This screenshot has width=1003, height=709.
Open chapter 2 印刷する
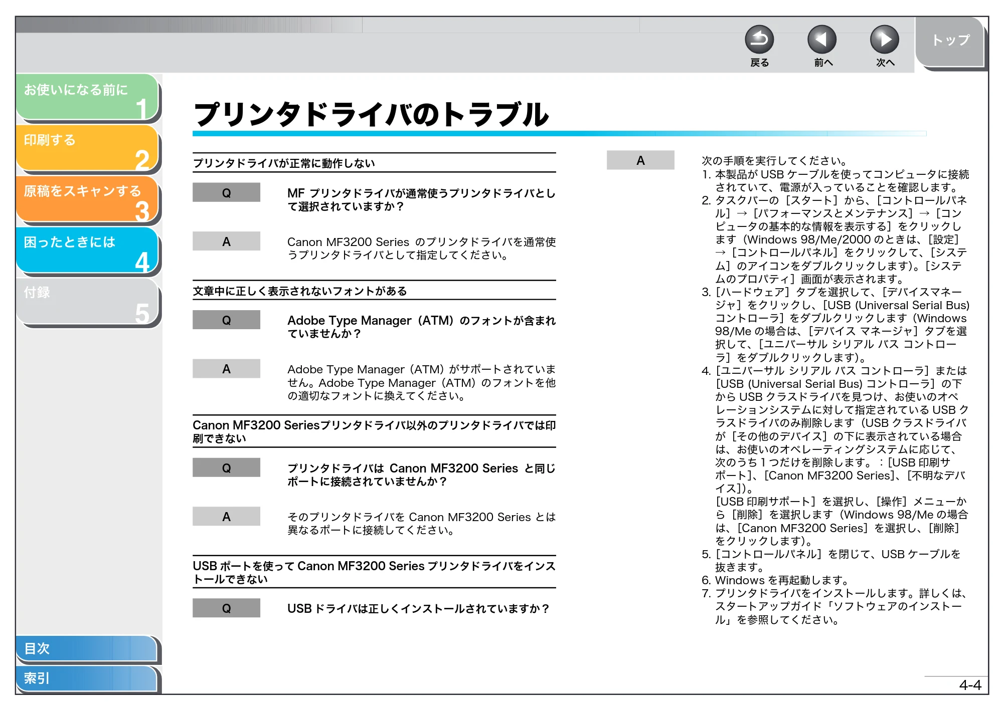tap(87, 148)
